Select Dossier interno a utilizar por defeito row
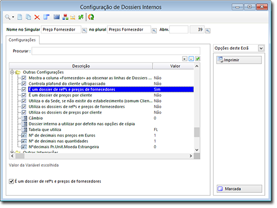Image resolution: width=277 pixels, height=208 pixels. [x=82, y=124]
